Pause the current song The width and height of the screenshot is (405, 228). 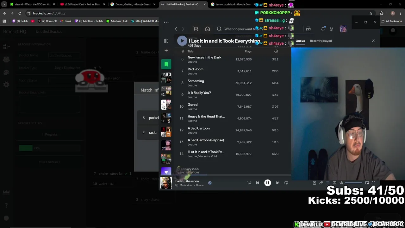(268, 183)
